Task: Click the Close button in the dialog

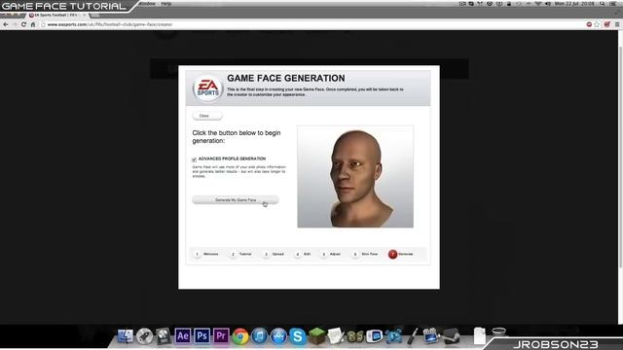Action: pos(207,116)
